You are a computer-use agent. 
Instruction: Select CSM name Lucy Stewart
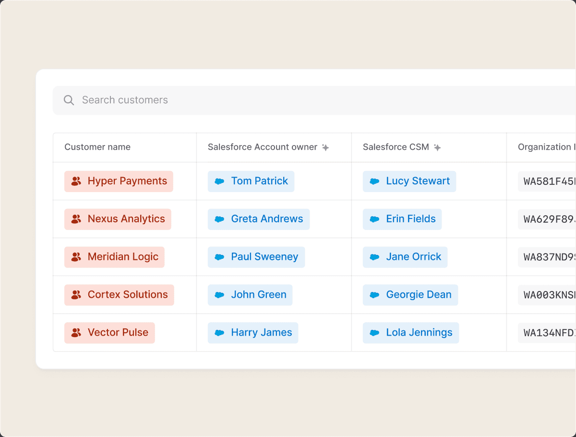tap(418, 181)
